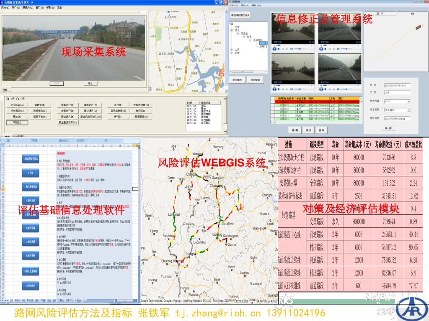Screen dimensions: 429x321
Task: Open the 串口 menu
Action: pos(16,8)
